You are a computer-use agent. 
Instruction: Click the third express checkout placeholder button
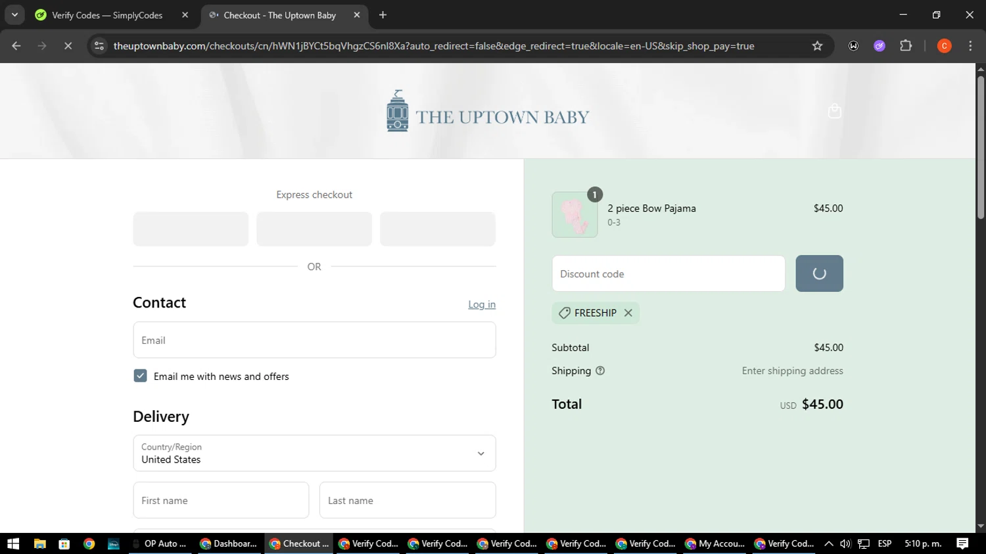pyautogui.click(x=438, y=229)
